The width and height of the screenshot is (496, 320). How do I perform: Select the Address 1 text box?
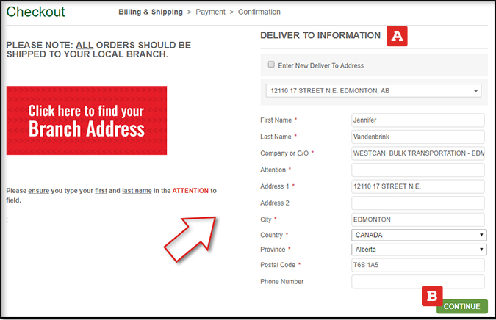pos(418,186)
